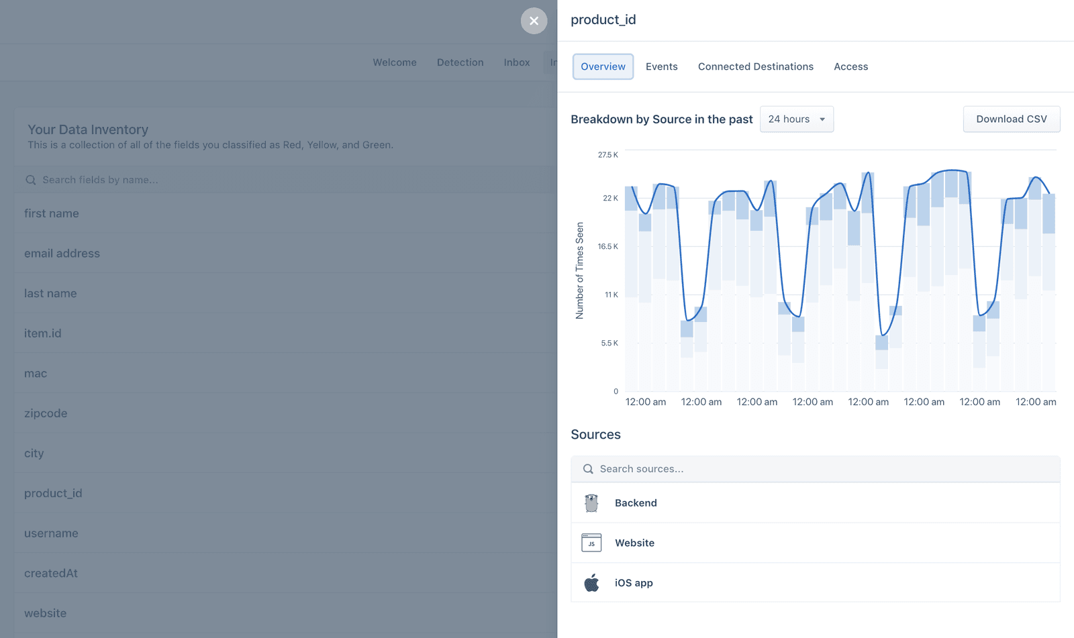
Task: Click the Search sources input field
Action: (738, 469)
